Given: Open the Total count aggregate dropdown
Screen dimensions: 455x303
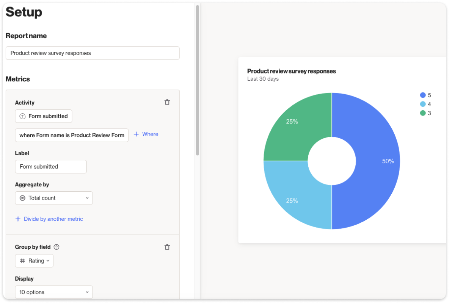Looking at the screenshot, I should pyautogui.click(x=54, y=198).
